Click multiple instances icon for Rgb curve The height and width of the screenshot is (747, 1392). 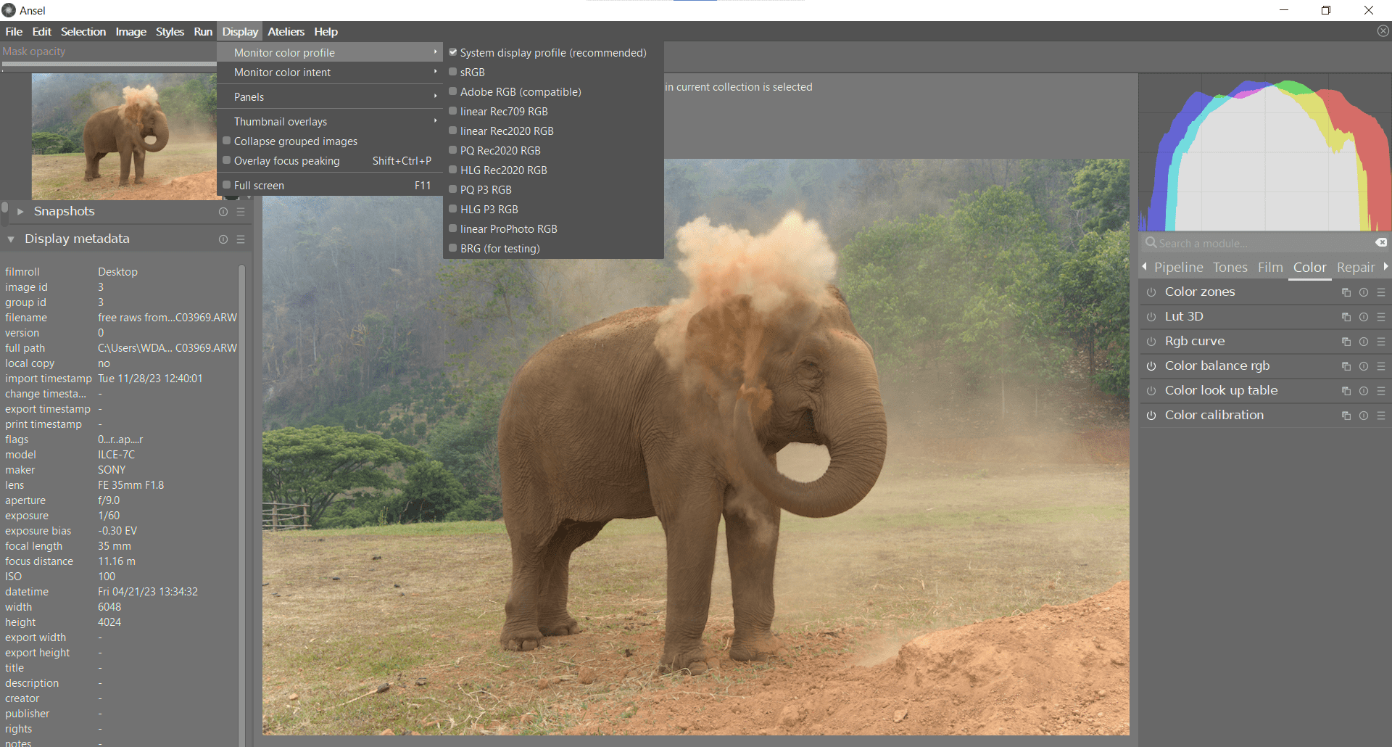coord(1346,342)
